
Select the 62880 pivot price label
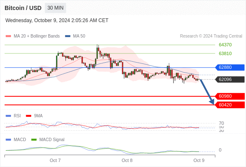[x=229, y=67]
